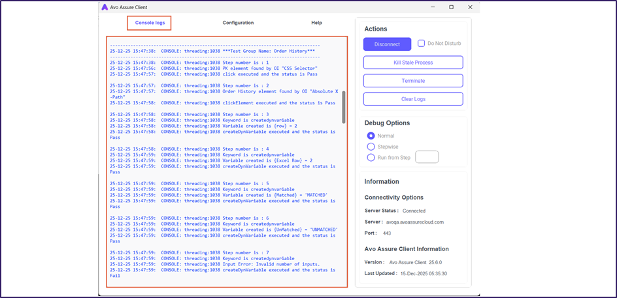This screenshot has width=617, height=298.
Task: Click the Kill Stale Process button
Action: coord(413,63)
